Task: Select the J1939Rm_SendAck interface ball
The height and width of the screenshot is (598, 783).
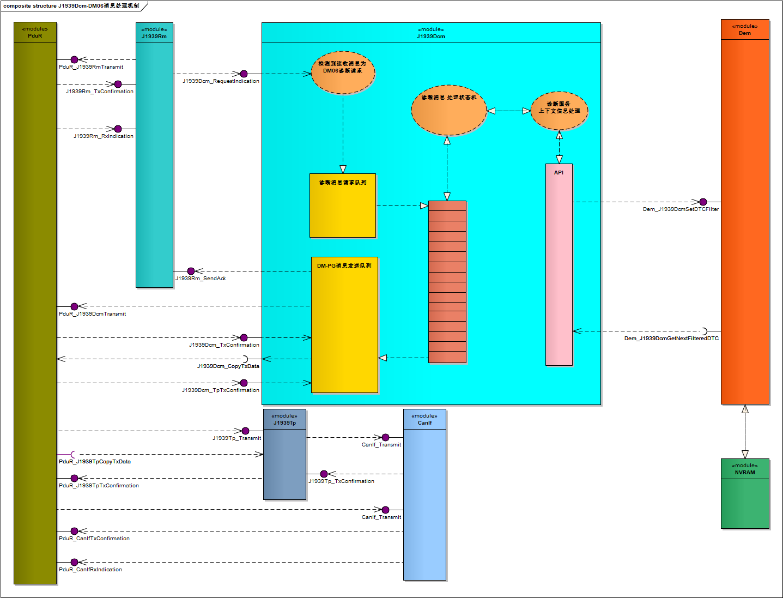Action: click(x=191, y=271)
